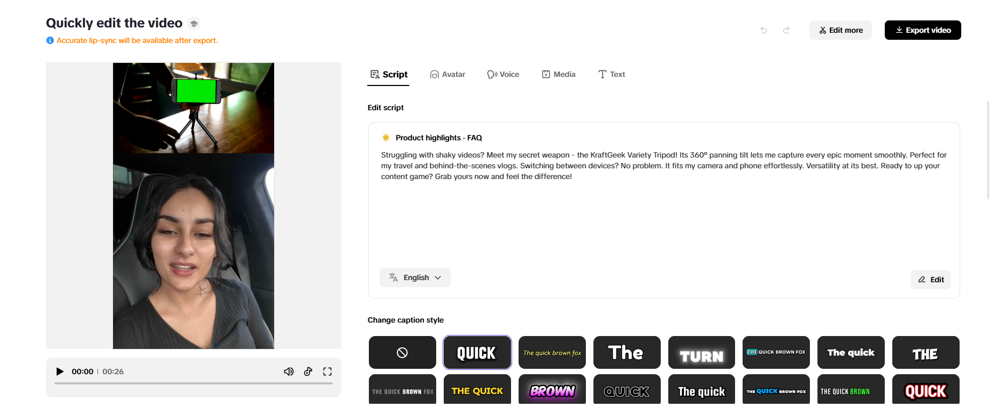This screenshot has height=407, width=1007.
Task: Select the bold white QUICK caption style
Action: [x=477, y=353]
